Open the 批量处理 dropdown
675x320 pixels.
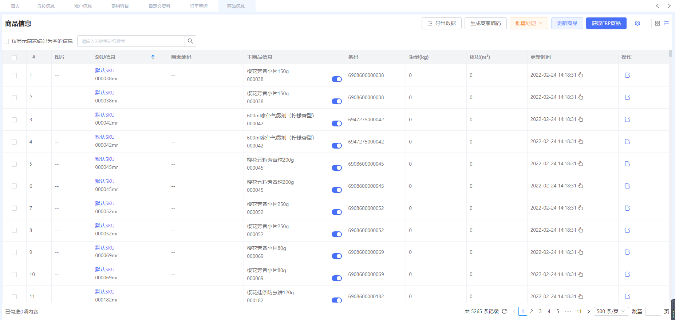[529, 23]
